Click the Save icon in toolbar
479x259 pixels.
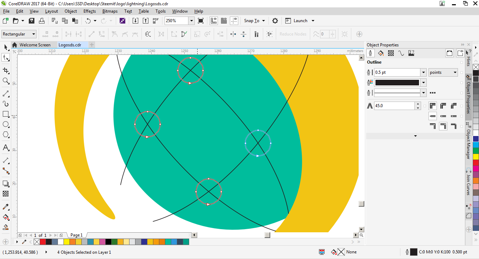pos(32,21)
